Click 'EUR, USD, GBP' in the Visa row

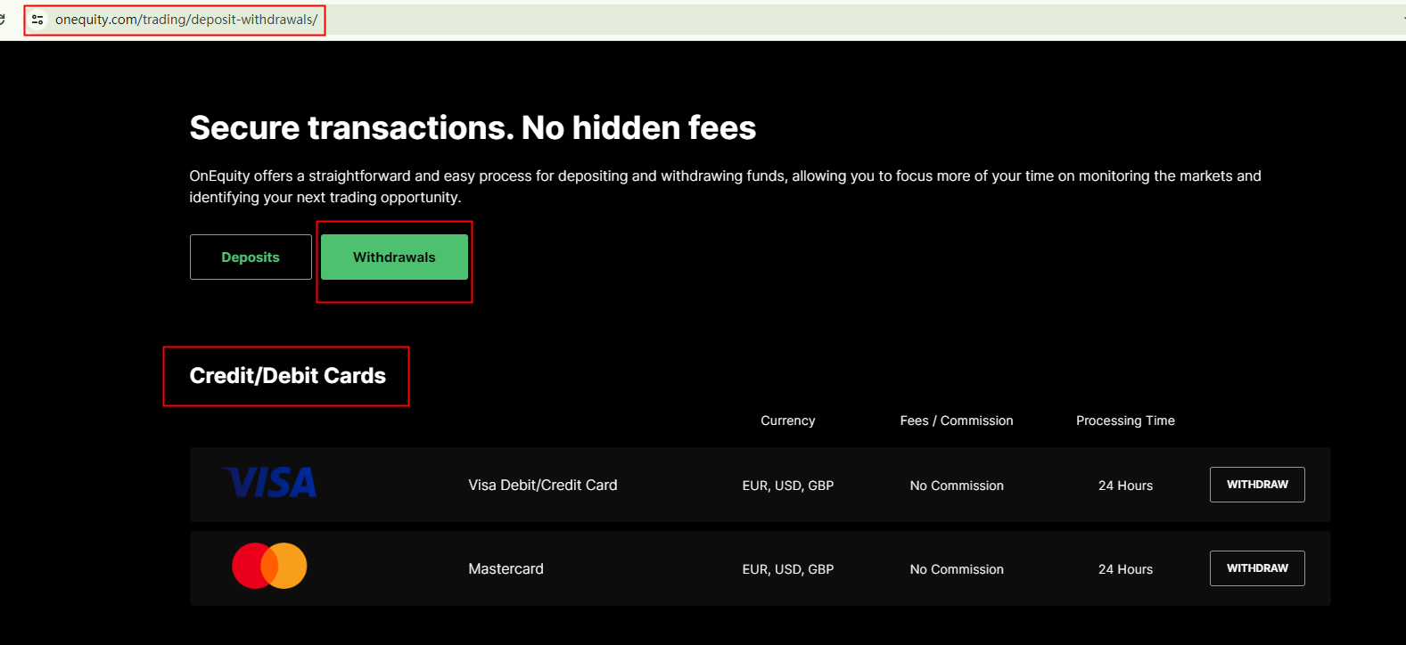(x=788, y=486)
